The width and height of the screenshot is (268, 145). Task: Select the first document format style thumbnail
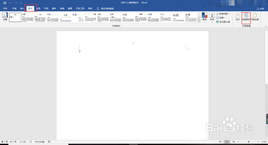(15, 17)
